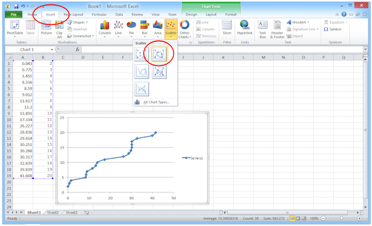Open the File tab
This screenshot has width=372, height=226.
[14, 14]
